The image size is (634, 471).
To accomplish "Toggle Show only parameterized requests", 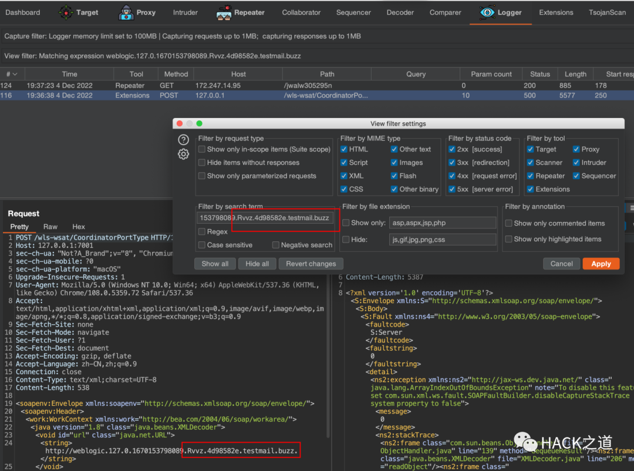I will coord(202,176).
